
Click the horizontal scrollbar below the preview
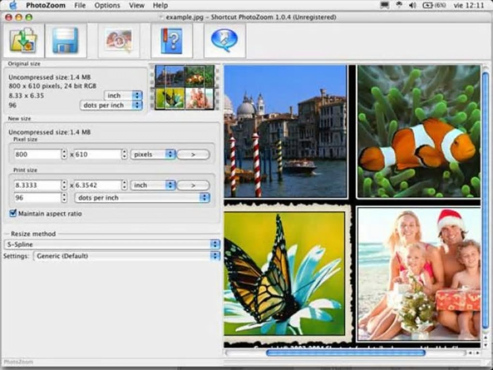[x=345, y=353]
